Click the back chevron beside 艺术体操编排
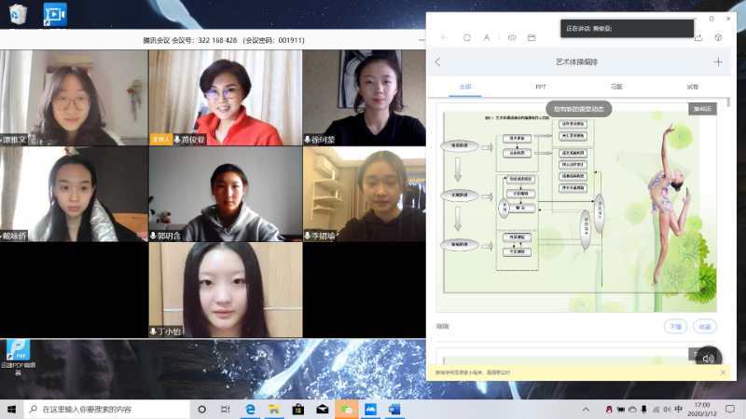The width and height of the screenshot is (746, 419). [438, 62]
